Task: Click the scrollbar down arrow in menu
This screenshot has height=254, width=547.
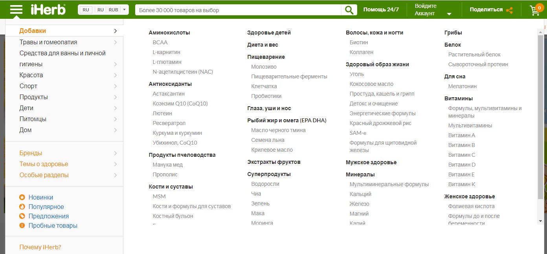Action: click(540, 221)
